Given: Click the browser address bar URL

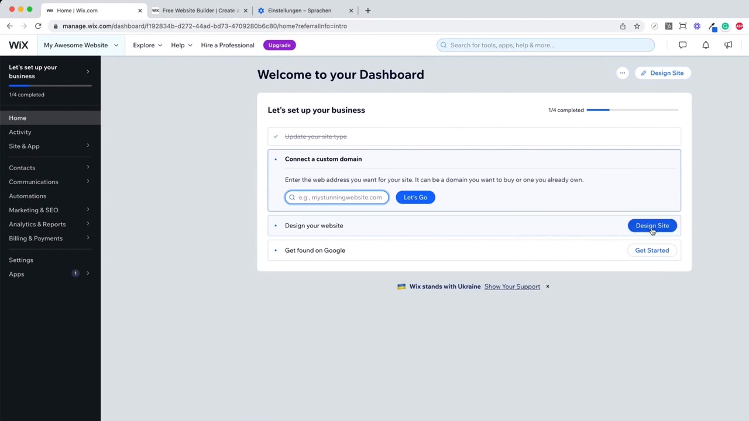Looking at the screenshot, I should coord(205,26).
